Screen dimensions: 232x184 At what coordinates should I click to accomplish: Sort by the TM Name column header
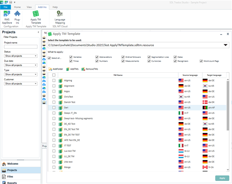[118, 75]
